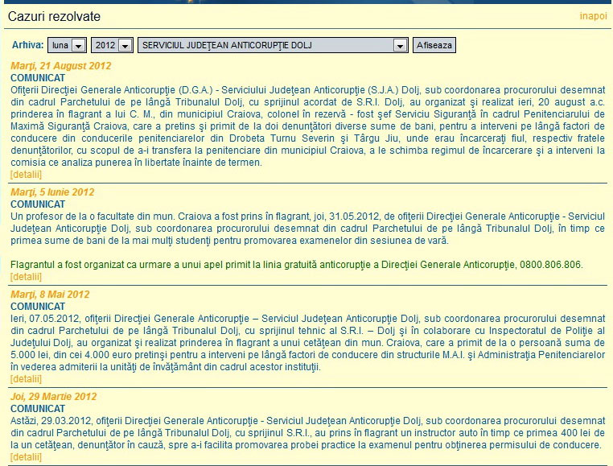613x466 pixels.
Task: Click the paragraph starting 'Un profesor de la o facultate'
Action: pyautogui.click(x=307, y=229)
